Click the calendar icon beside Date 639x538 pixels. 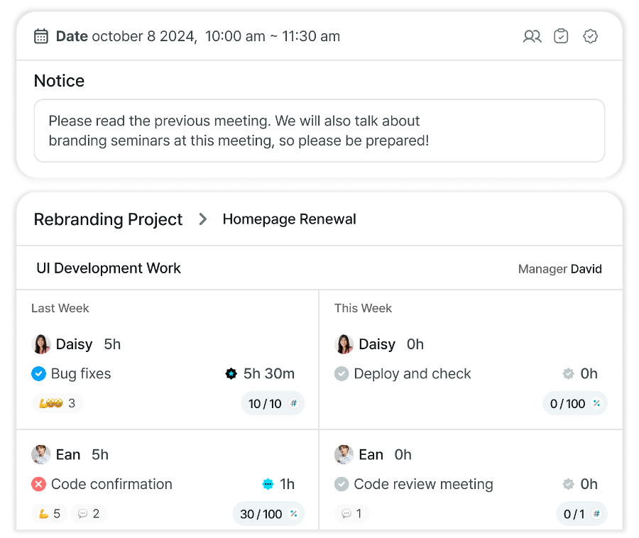point(41,36)
